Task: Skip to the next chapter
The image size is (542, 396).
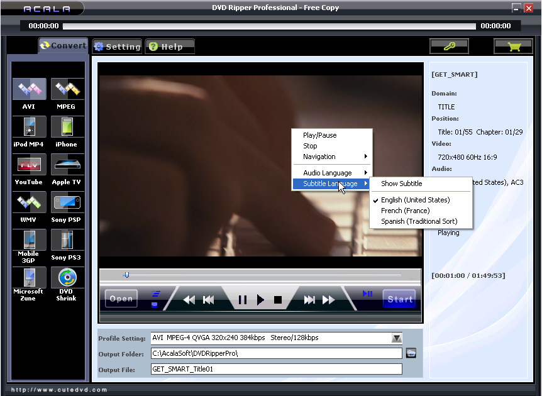Action: tap(309, 300)
